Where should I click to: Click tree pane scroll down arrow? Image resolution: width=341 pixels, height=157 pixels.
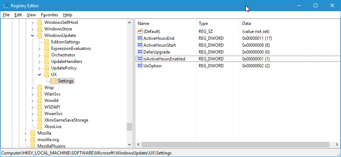(x=129, y=144)
